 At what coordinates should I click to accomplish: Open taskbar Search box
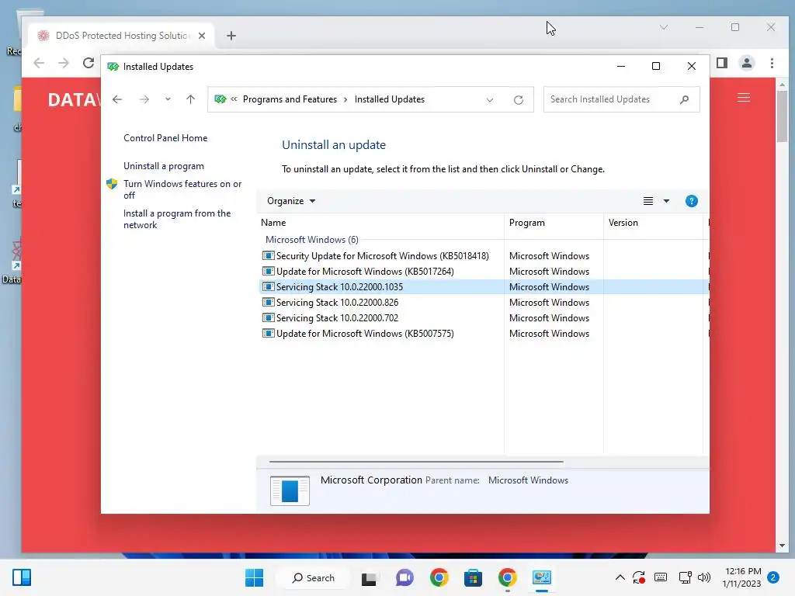click(314, 577)
